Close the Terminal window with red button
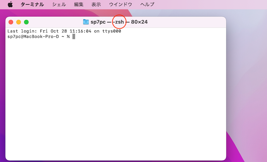 (x=11, y=22)
